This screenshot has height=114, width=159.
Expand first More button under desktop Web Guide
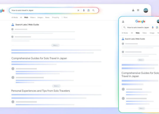55,45
